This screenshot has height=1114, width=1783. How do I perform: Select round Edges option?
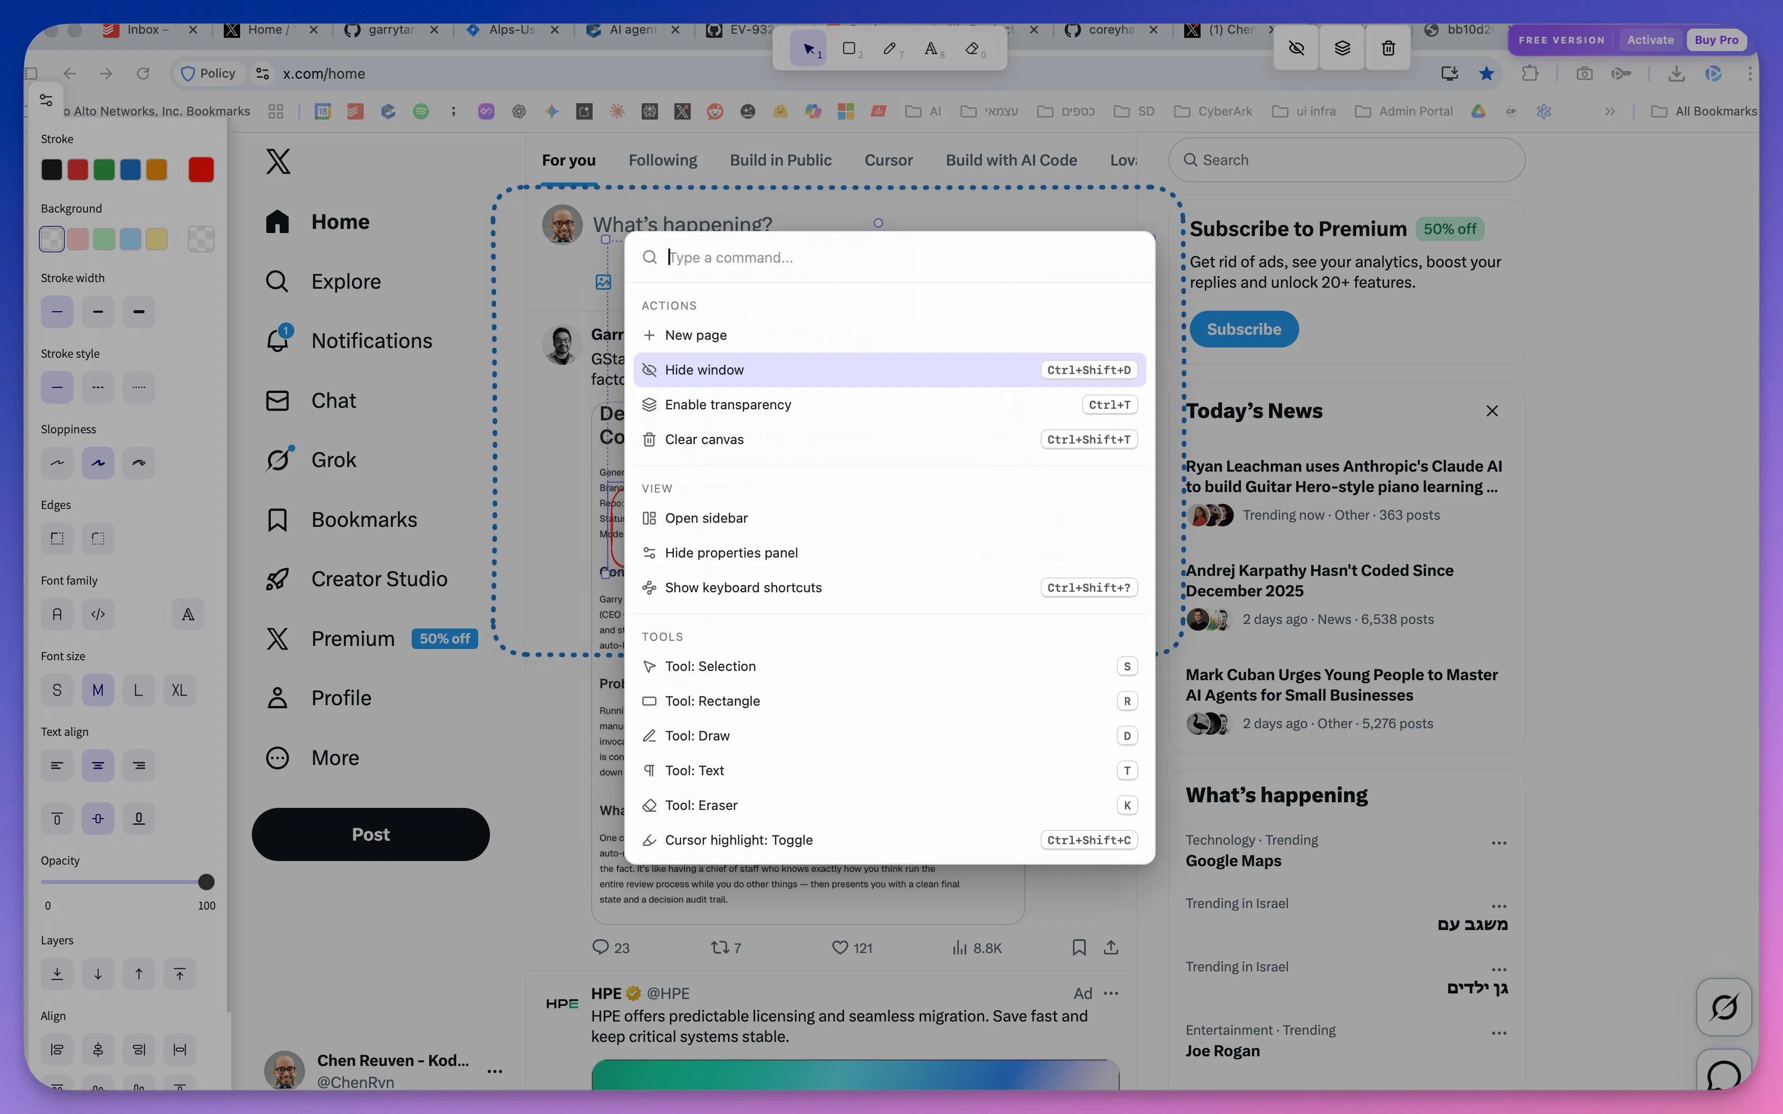pyautogui.click(x=98, y=539)
